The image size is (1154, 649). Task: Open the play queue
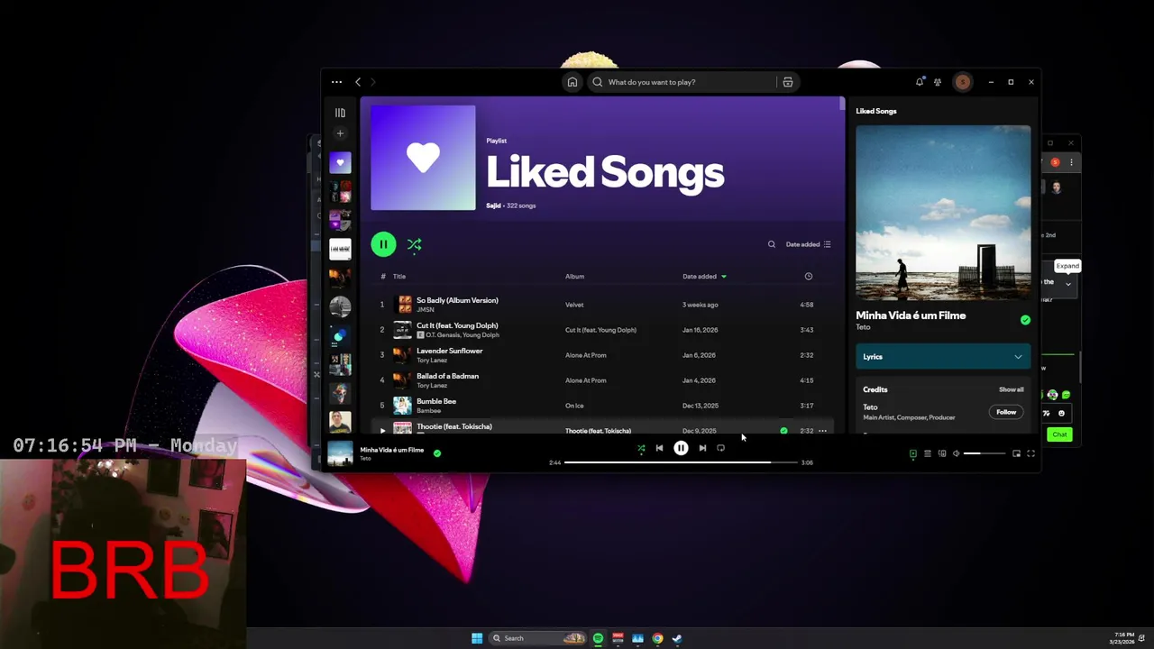coord(927,453)
